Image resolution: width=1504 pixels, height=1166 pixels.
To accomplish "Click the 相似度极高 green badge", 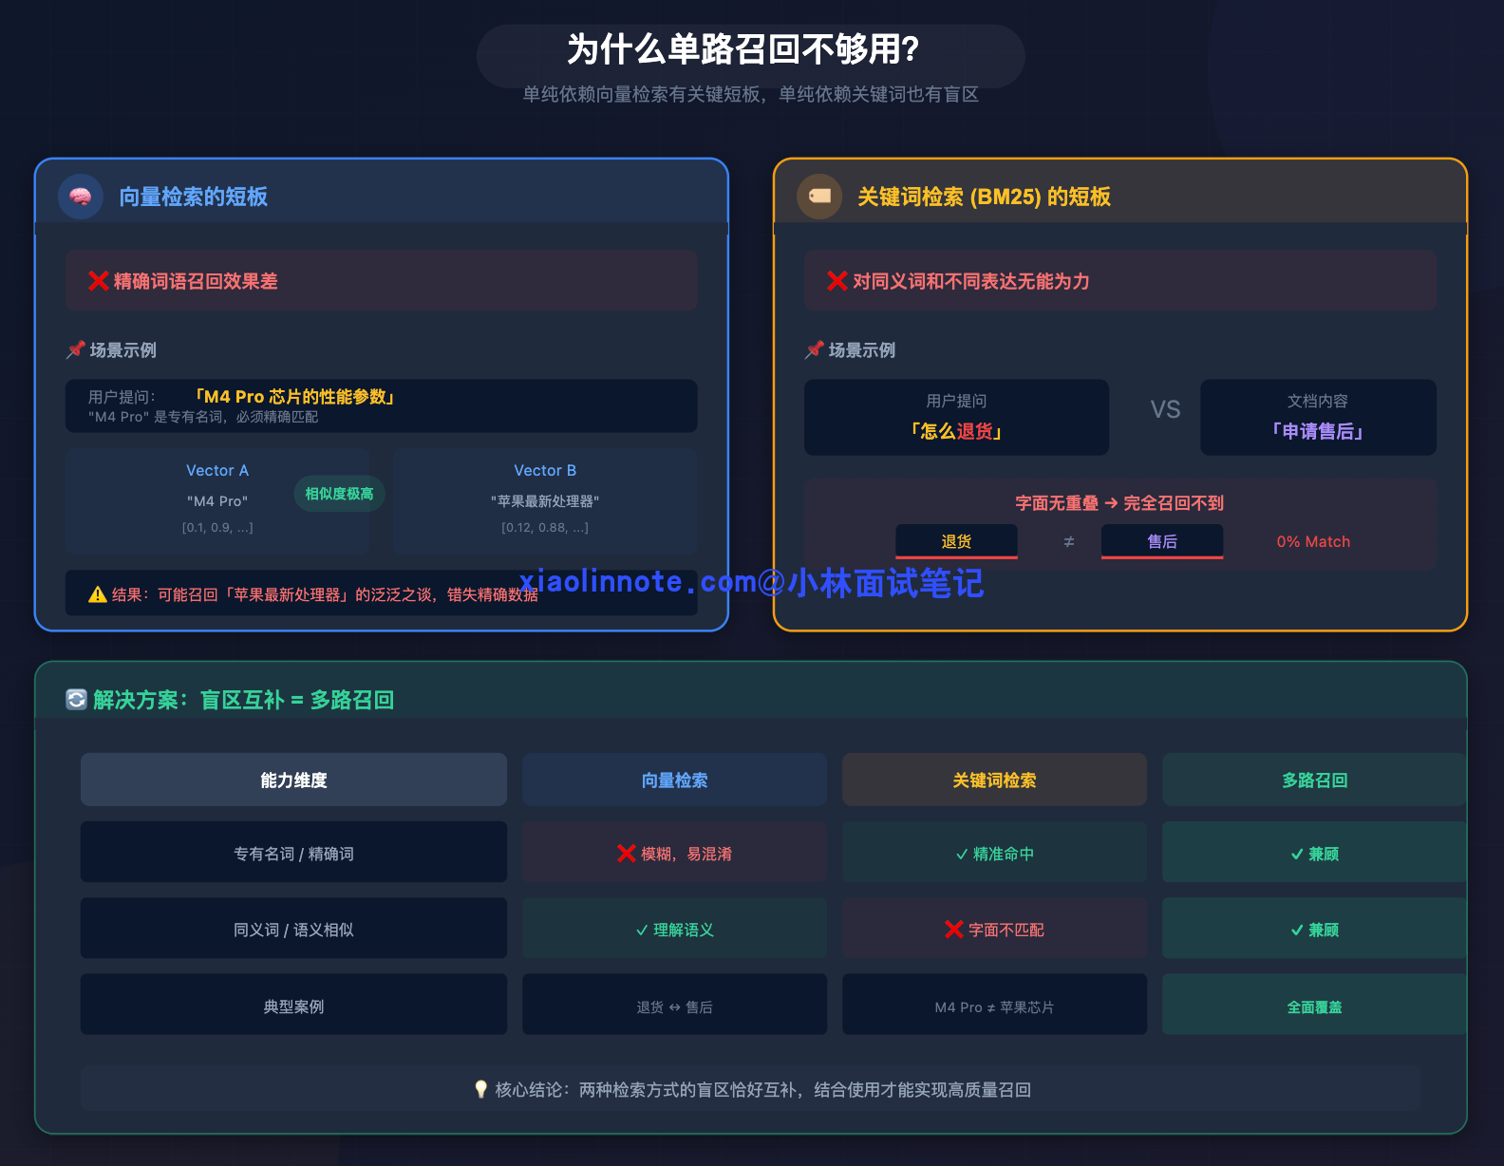I will click(339, 494).
